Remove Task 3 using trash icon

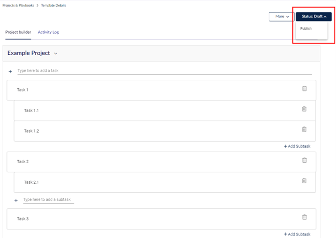[304, 217]
